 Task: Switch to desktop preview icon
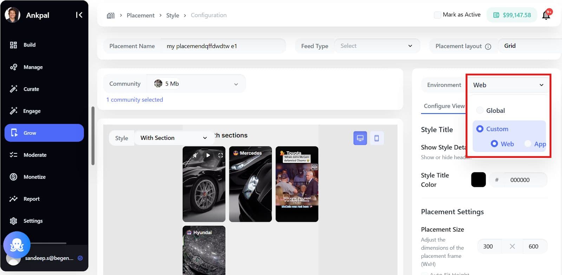coord(360,138)
